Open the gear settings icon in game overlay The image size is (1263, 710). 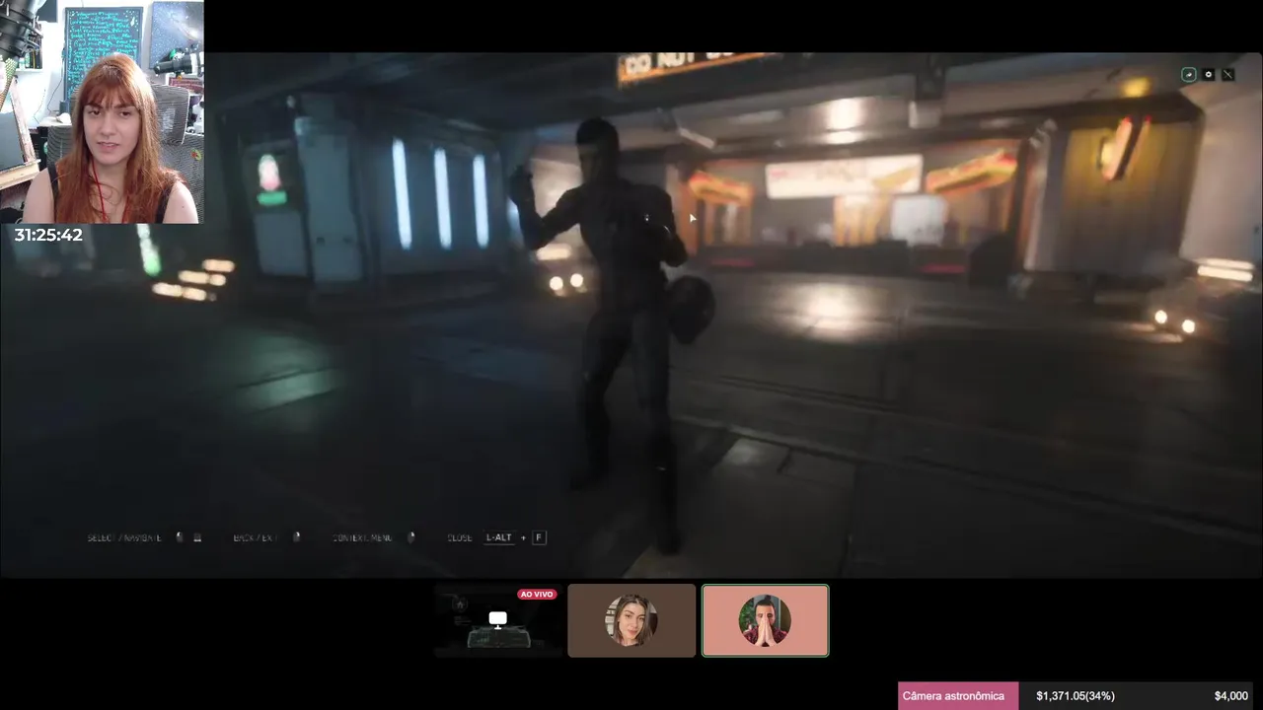point(1209,74)
